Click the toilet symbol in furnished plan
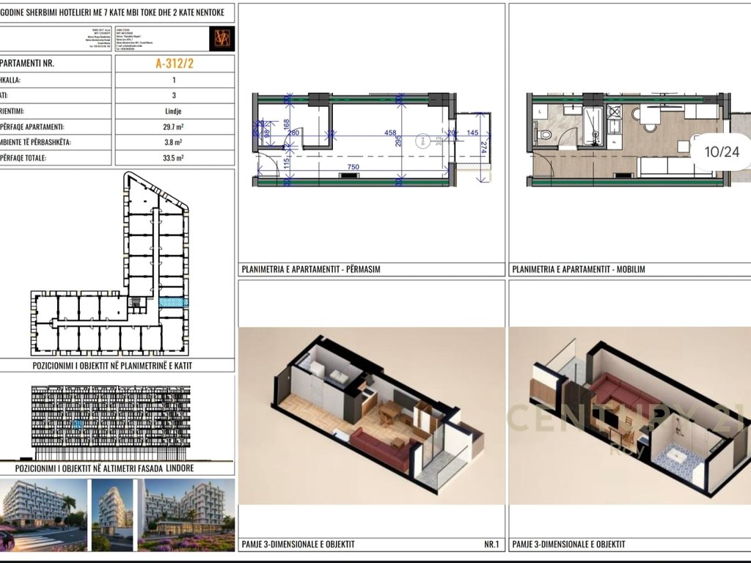751x563 pixels. [543, 135]
